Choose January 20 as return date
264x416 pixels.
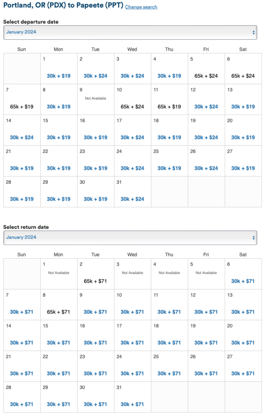tap(243, 342)
